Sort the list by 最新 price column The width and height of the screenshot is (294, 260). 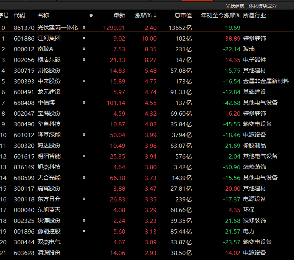coord(119,15)
